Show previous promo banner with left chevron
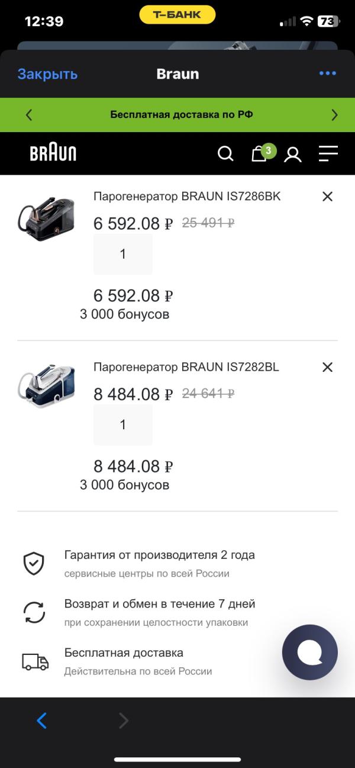The image size is (355, 768). [29, 114]
